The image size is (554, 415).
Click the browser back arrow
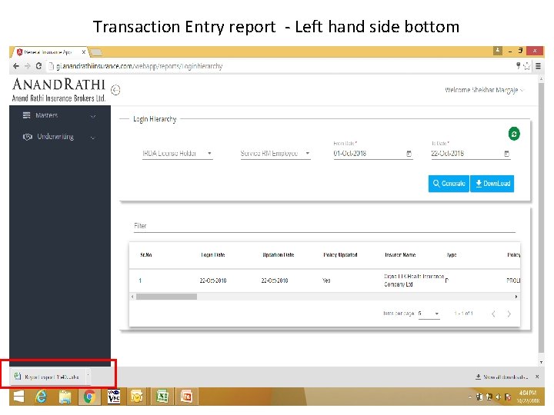coord(16,66)
